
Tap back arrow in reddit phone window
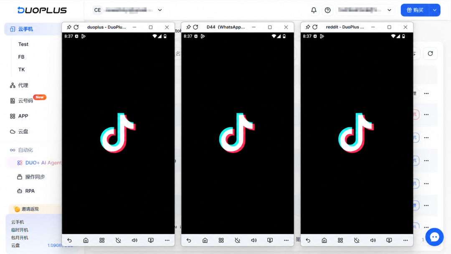tap(308, 240)
